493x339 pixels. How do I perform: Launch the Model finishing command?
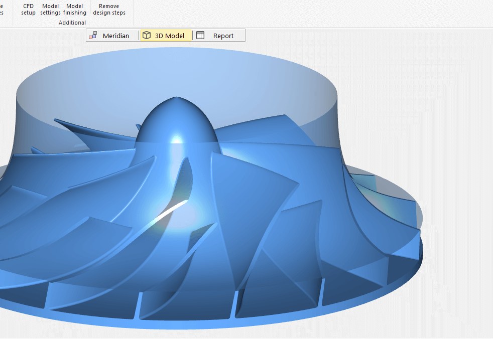[x=74, y=9]
